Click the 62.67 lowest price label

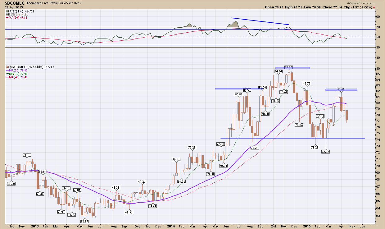[x=84, y=221]
